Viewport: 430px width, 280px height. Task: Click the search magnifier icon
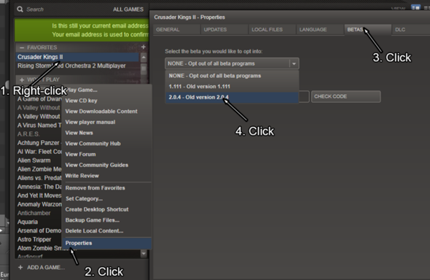tap(20, 9)
